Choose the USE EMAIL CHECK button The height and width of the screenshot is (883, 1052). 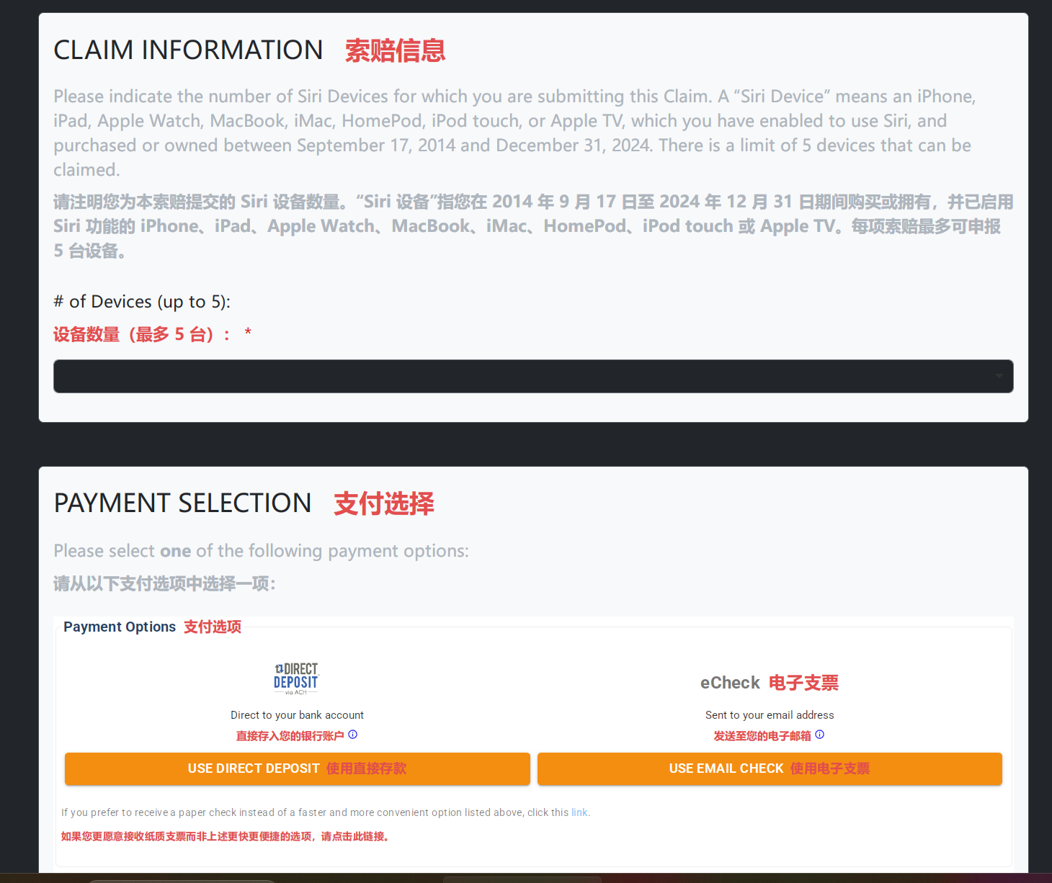click(x=769, y=768)
